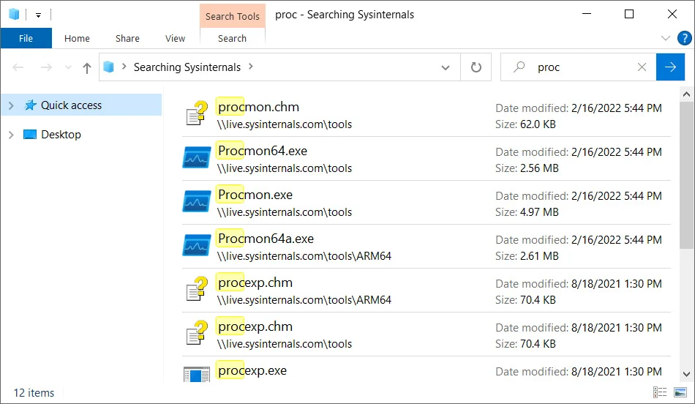The height and width of the screenshot is (404, 695).
Task: Open the File ribbon tab
Action: click(x=26, y=38)
